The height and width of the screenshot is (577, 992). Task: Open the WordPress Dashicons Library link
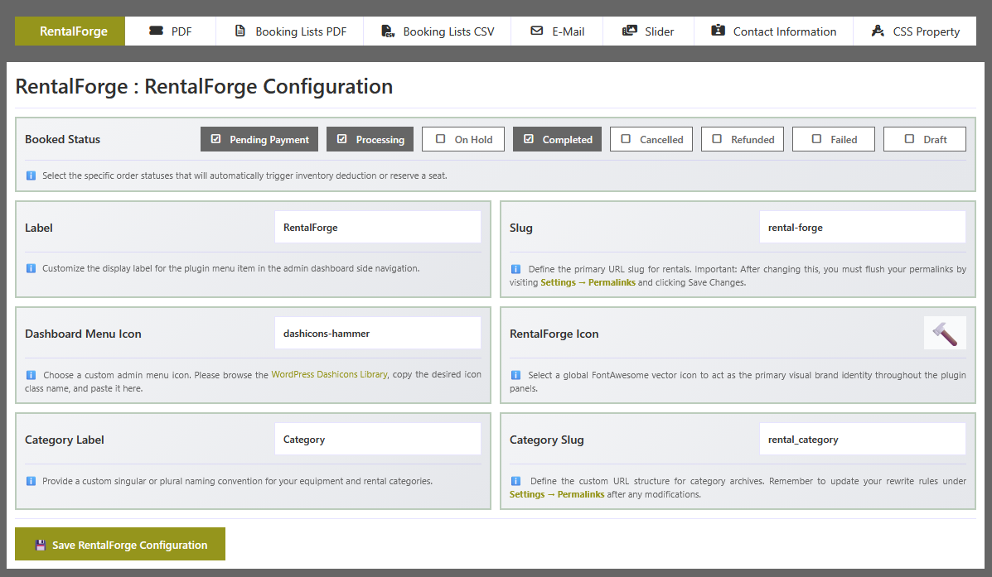click(x=329, y=375)
